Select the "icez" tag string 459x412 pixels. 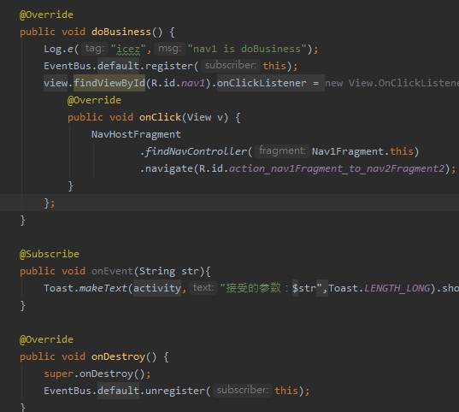[x=128, y=49]
